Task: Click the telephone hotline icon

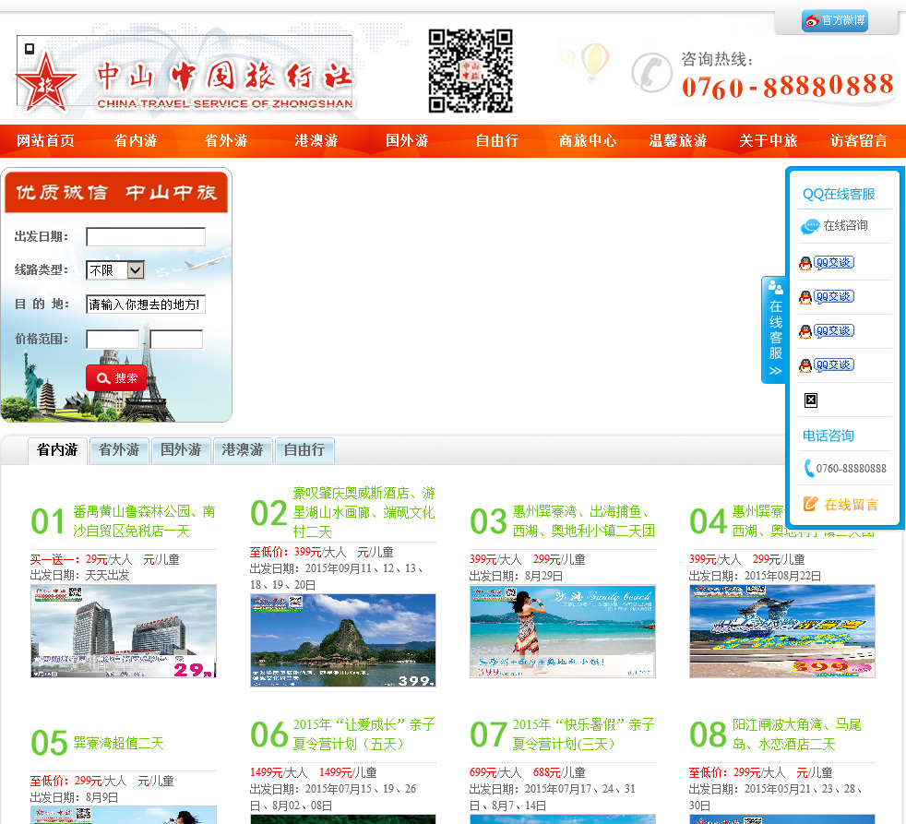Action: click(651, 73)
